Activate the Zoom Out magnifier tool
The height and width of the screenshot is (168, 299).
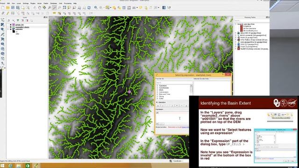pos(54,8)
